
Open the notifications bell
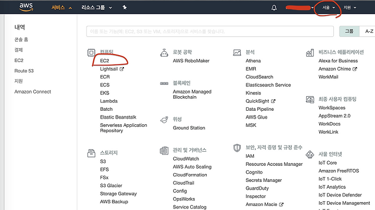pos(274,8)
